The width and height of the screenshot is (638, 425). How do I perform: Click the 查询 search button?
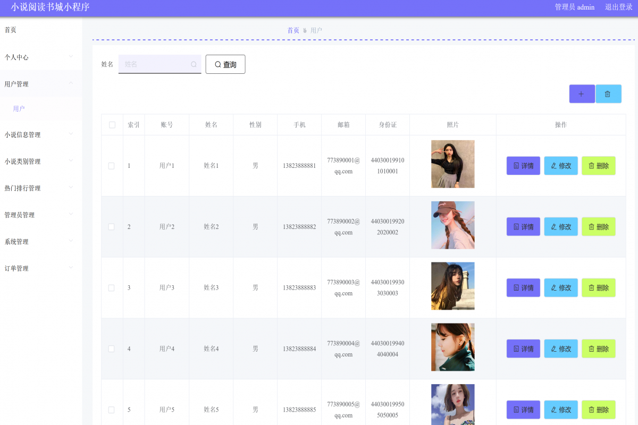pyautogui.click(x=225, y=64)
